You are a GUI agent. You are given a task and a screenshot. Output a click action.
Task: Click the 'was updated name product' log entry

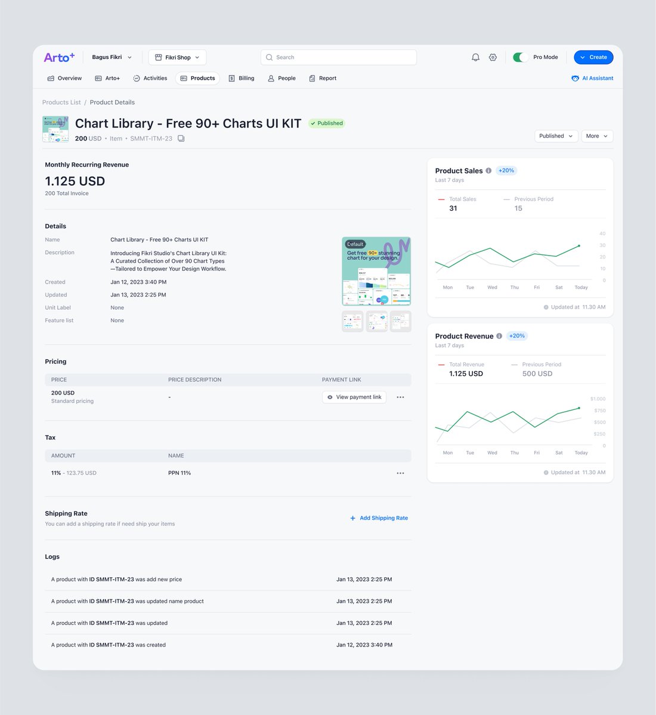228,602
